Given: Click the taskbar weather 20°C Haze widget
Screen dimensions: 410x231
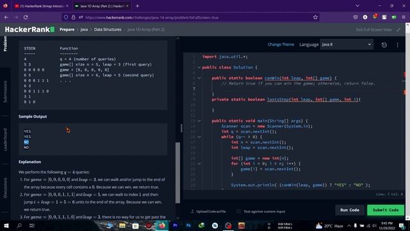Looking at the screenshot, I should pos(329,226).
